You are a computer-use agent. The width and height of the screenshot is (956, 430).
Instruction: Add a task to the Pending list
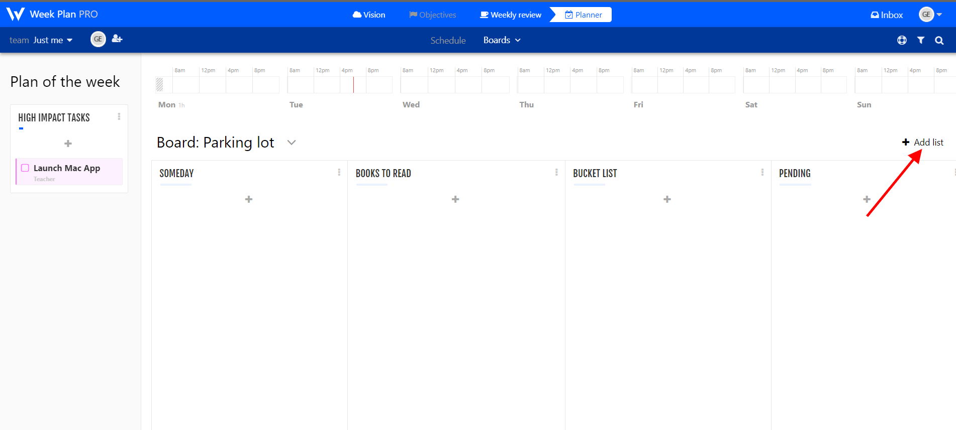pyautogui.click(x=867, y=199)
